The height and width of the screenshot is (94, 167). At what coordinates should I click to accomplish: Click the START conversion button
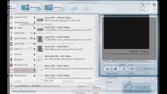point(137,87)
